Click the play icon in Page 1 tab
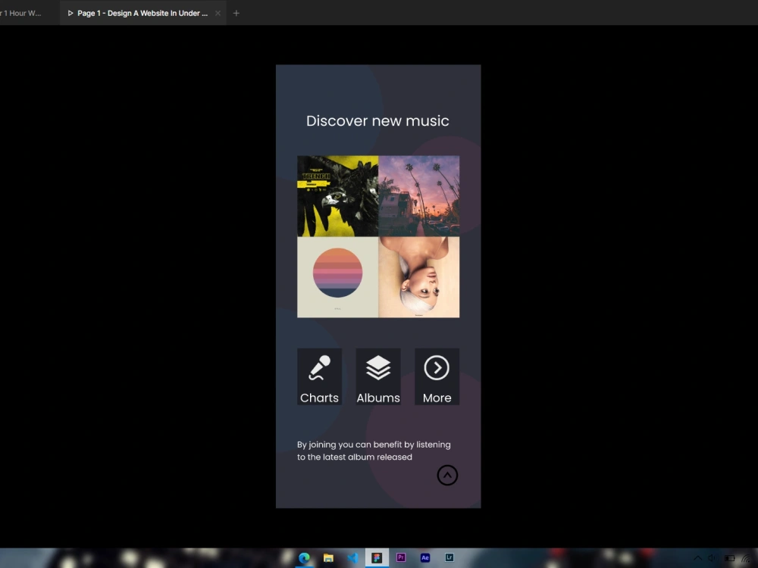The width and height of the screenshot is (758, 568). point(70,13)
